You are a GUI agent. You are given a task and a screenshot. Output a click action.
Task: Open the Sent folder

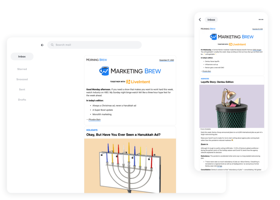pos(22,89)
